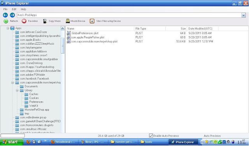Click View Files using Device icon
Image resolution: width=249 pixels, height=146 pixels.
pyautogui.click(x=92, y=21)
